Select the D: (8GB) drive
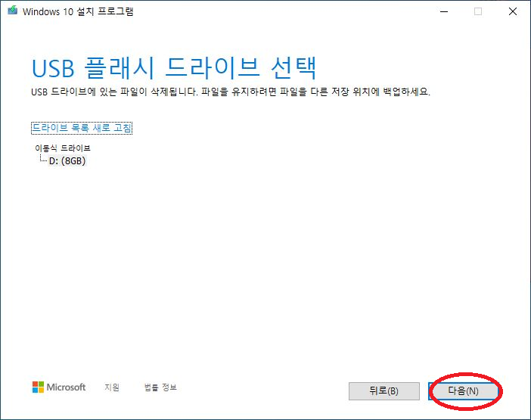The width and height of the screenshot is (531, 420). (x=67, y=161)
